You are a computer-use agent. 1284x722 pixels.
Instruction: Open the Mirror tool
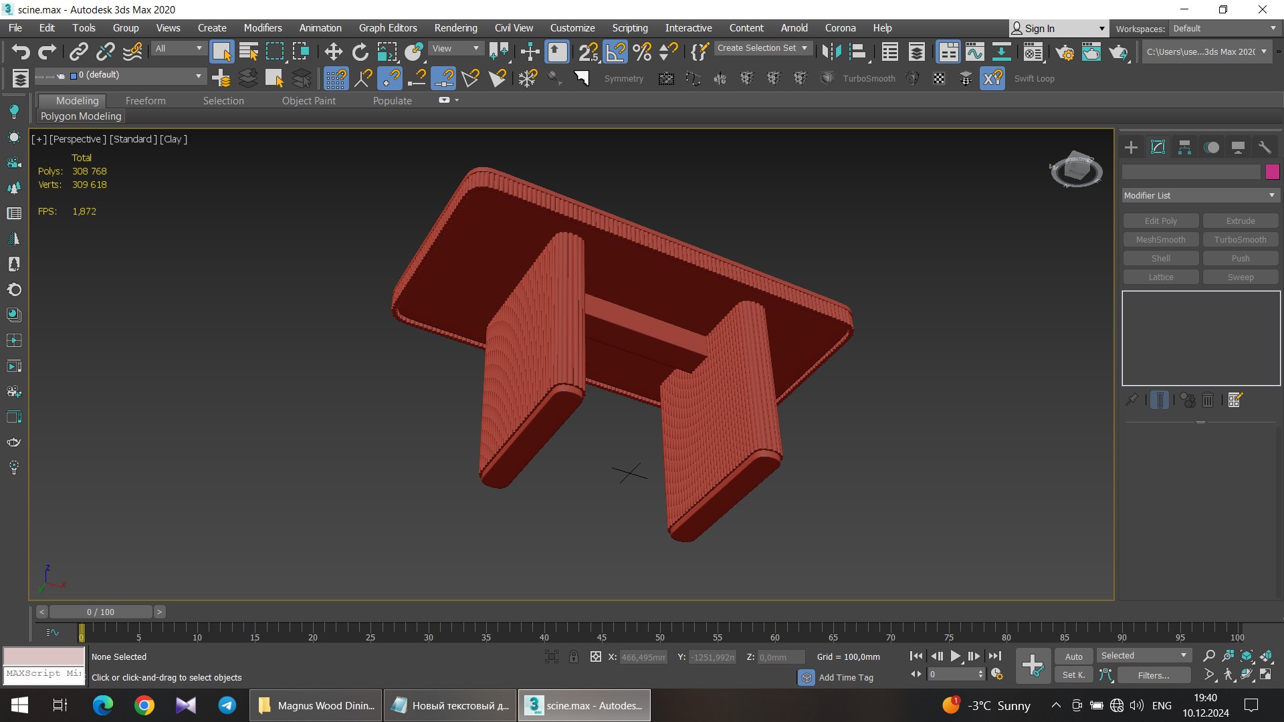(x=831, y=51)
